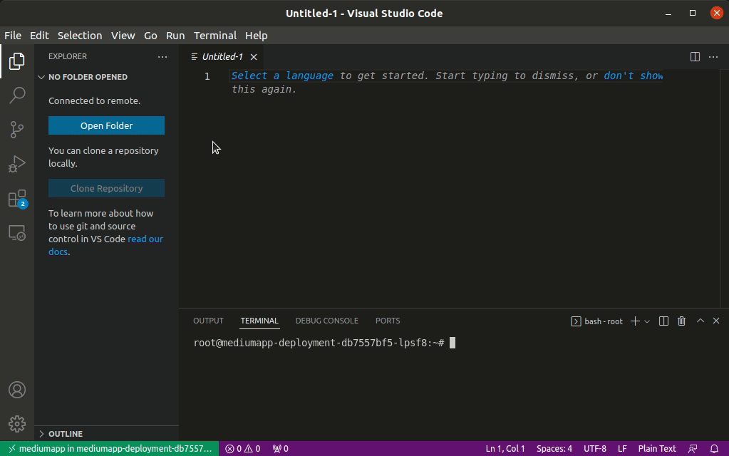Open the Explorer view in activity bar
The height and width of the screenshot is (456, 729).
(16, 61)
